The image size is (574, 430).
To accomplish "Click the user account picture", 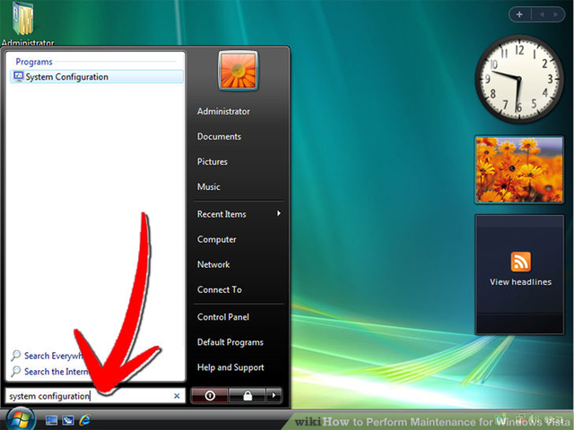I will [238, 71].
